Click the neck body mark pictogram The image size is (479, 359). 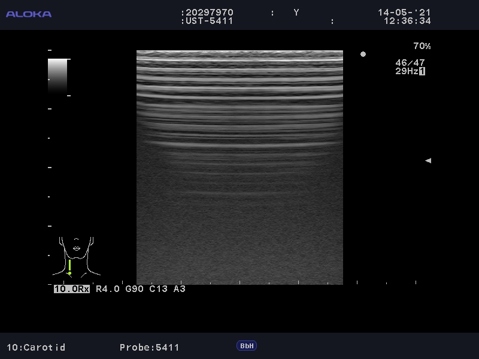[x=76, y=256]
